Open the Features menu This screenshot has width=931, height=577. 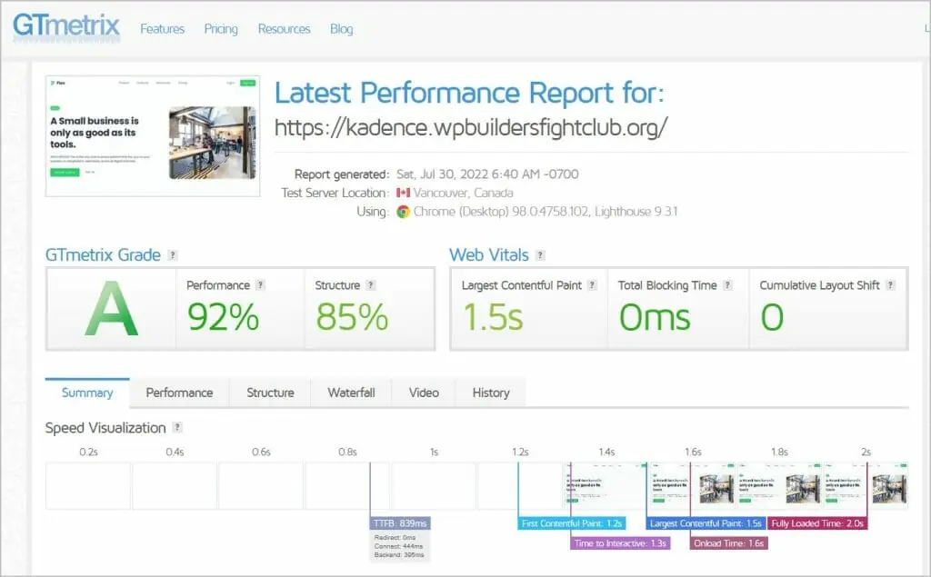(x=162, y=28)
